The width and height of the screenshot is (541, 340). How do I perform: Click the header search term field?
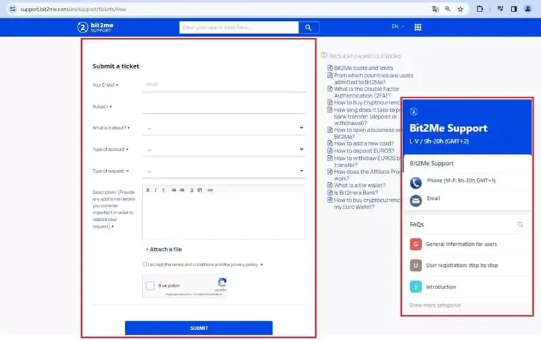[x=239, y=28]
